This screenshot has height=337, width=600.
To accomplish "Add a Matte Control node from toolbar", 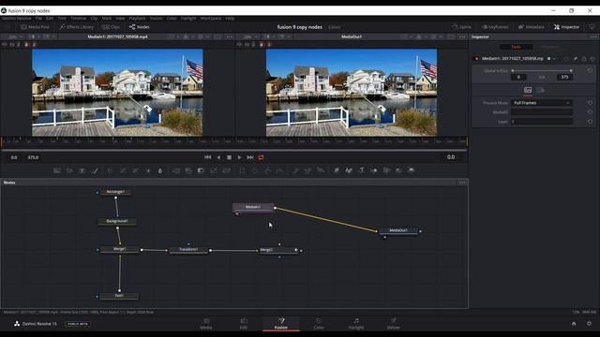I will coord(201,170).
